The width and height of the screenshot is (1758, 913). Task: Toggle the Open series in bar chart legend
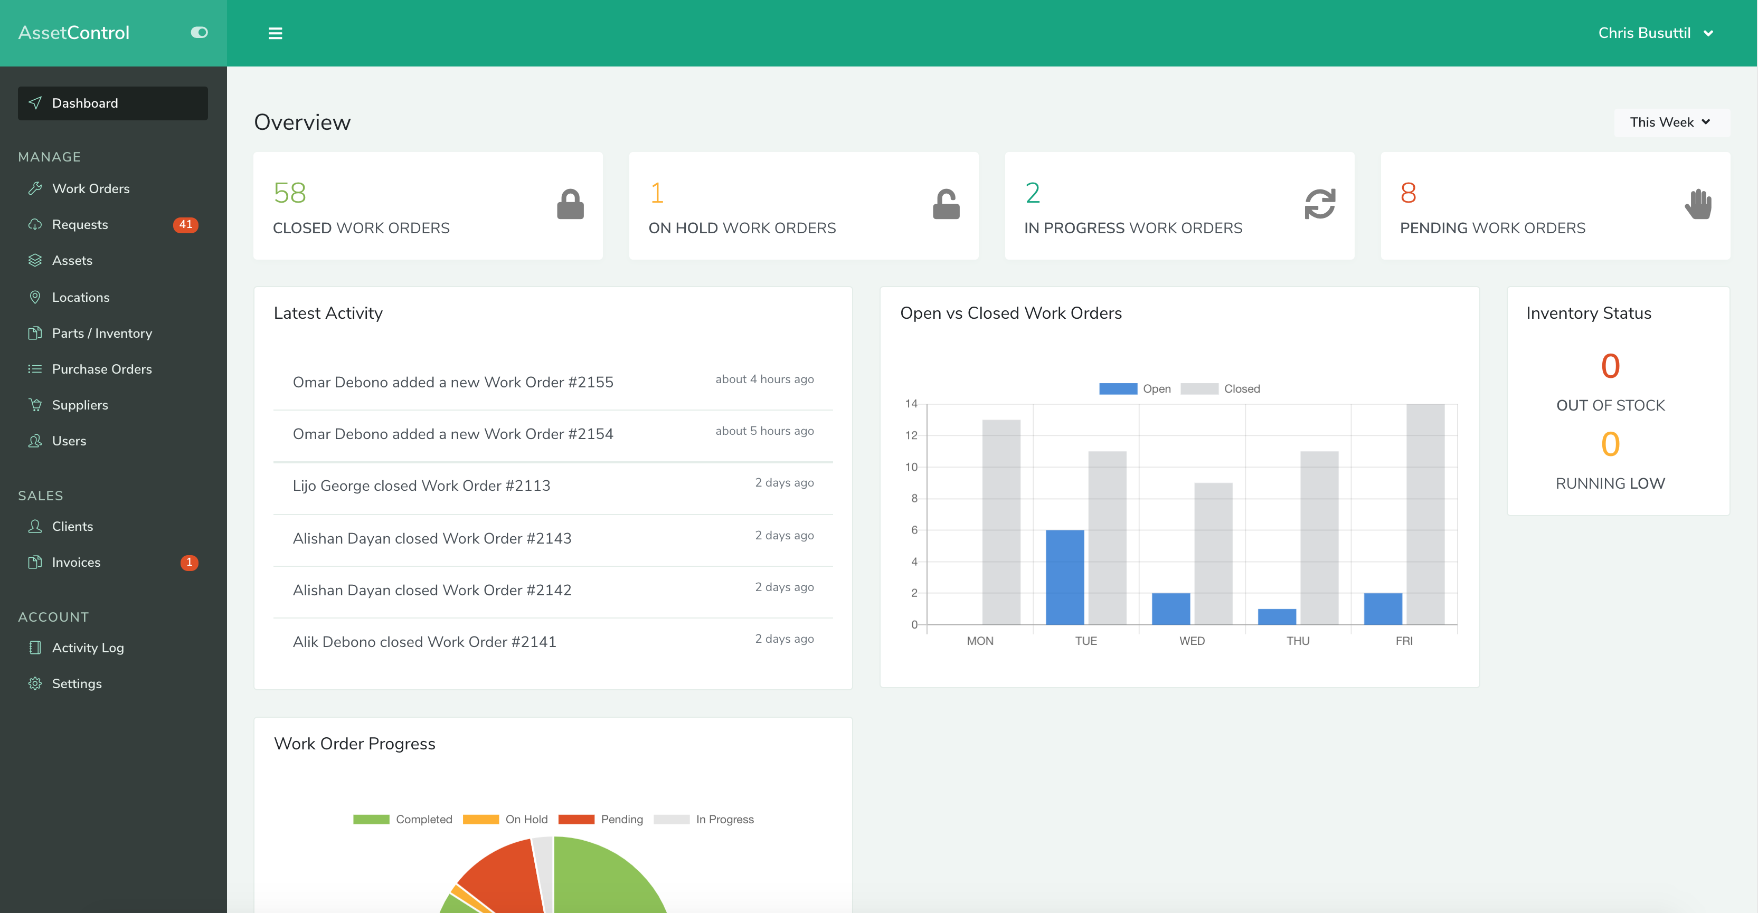tap(1135, 389)
